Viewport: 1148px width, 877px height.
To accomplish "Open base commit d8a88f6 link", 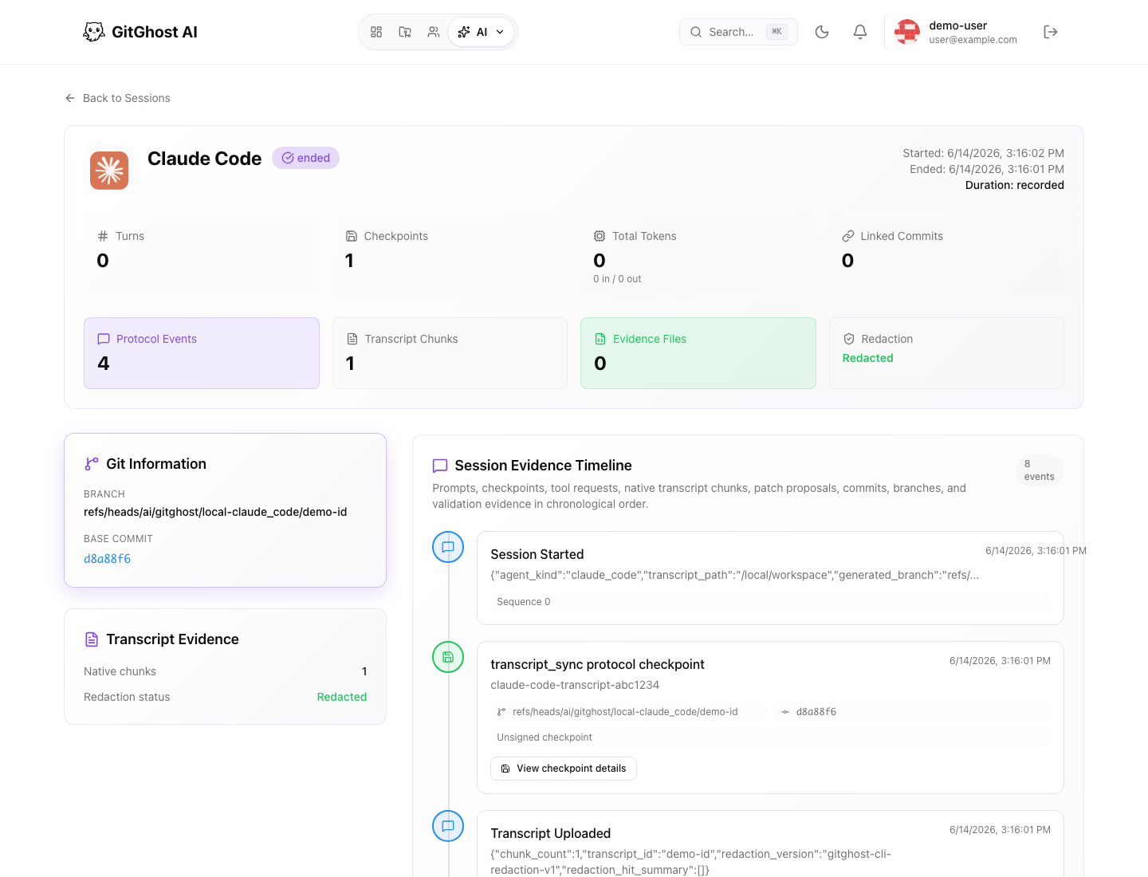I will (108, 559).
